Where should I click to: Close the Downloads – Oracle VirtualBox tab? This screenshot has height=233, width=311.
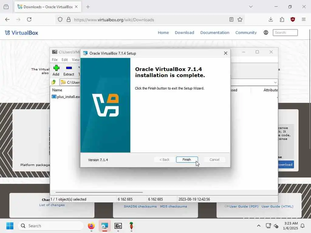(x=76, y=7)
